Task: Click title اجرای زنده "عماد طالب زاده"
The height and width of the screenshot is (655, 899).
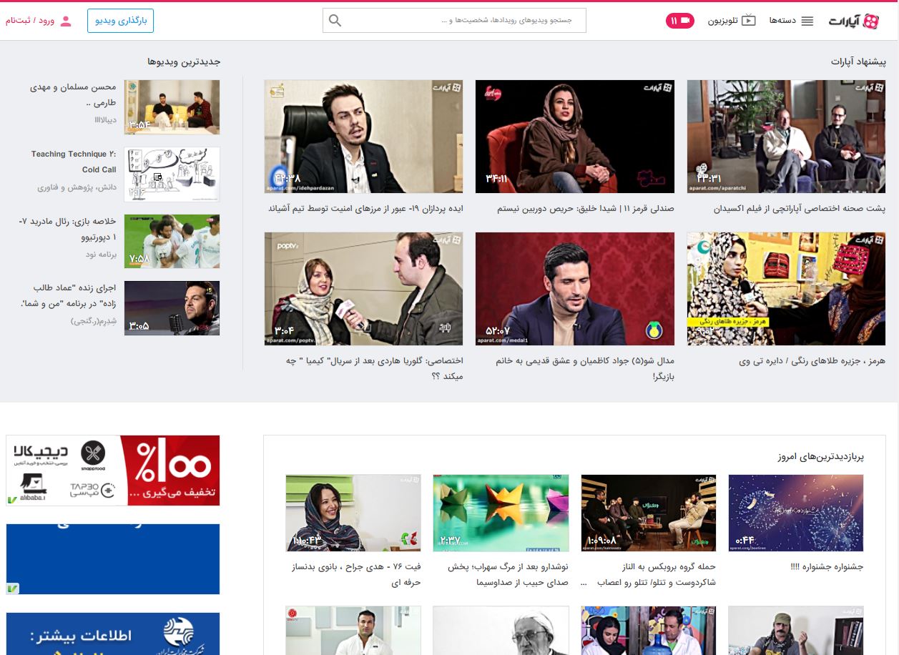Action: (x=68, y=295)
